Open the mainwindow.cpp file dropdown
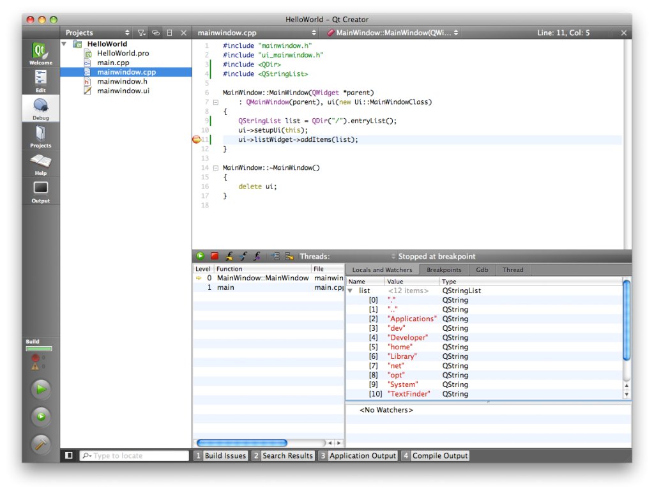The image size is (654, 493). click(x=257, y=33)
